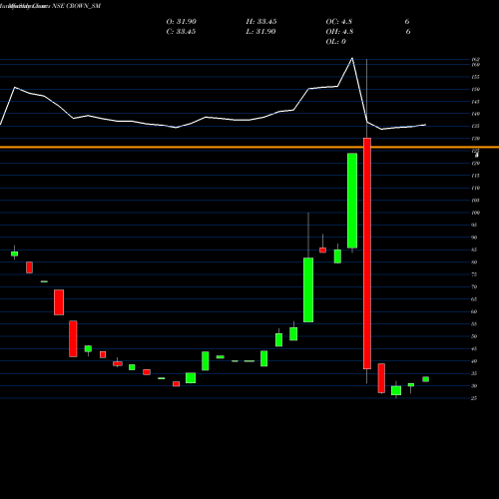Viewport: 499px width, 499px height.
Task: Click the 110 price axis label
Action: coord(476,188)
